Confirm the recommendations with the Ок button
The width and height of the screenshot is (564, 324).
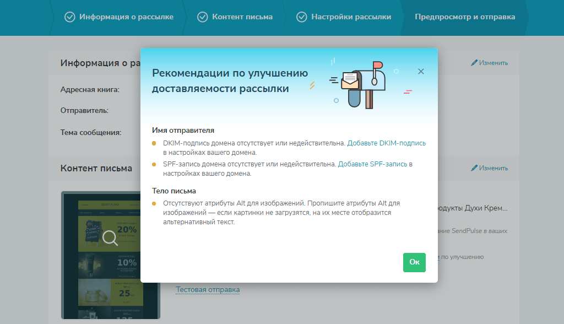coord(414,262)
